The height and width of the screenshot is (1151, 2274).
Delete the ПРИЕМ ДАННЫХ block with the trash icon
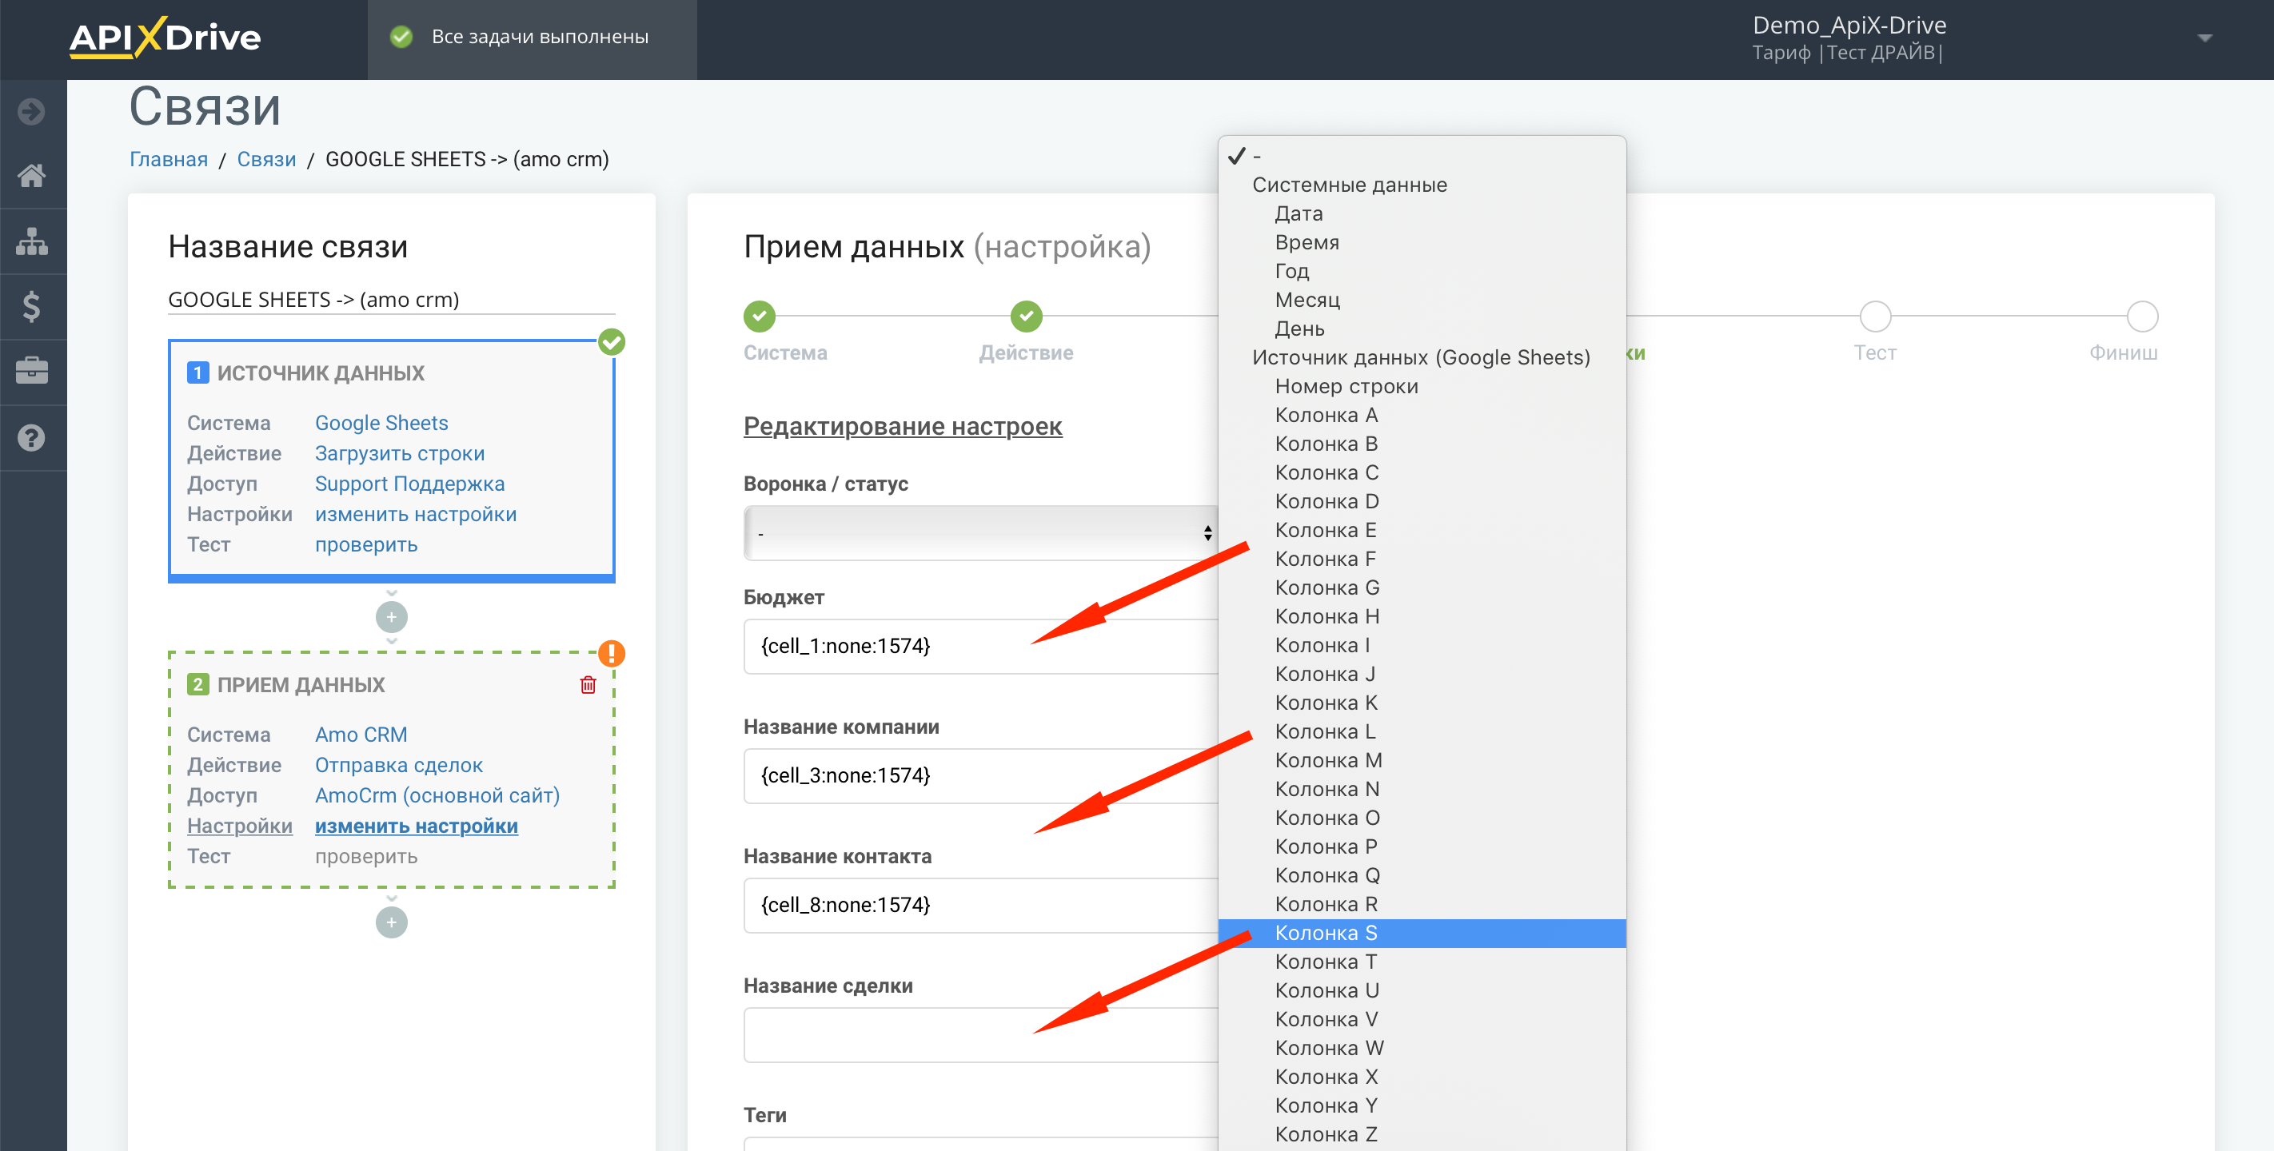pyautogui.click(x=588, y=685)
